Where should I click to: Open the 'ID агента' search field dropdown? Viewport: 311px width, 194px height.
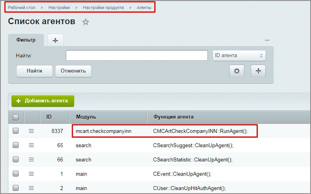tap(239, 56)
